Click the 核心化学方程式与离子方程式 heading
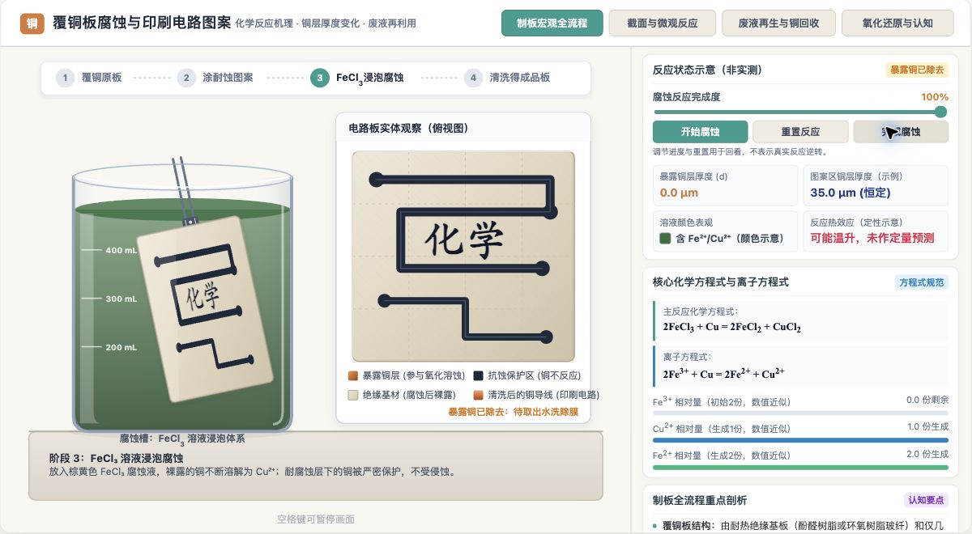Screen dimensions: 972x534 [721, 282]
